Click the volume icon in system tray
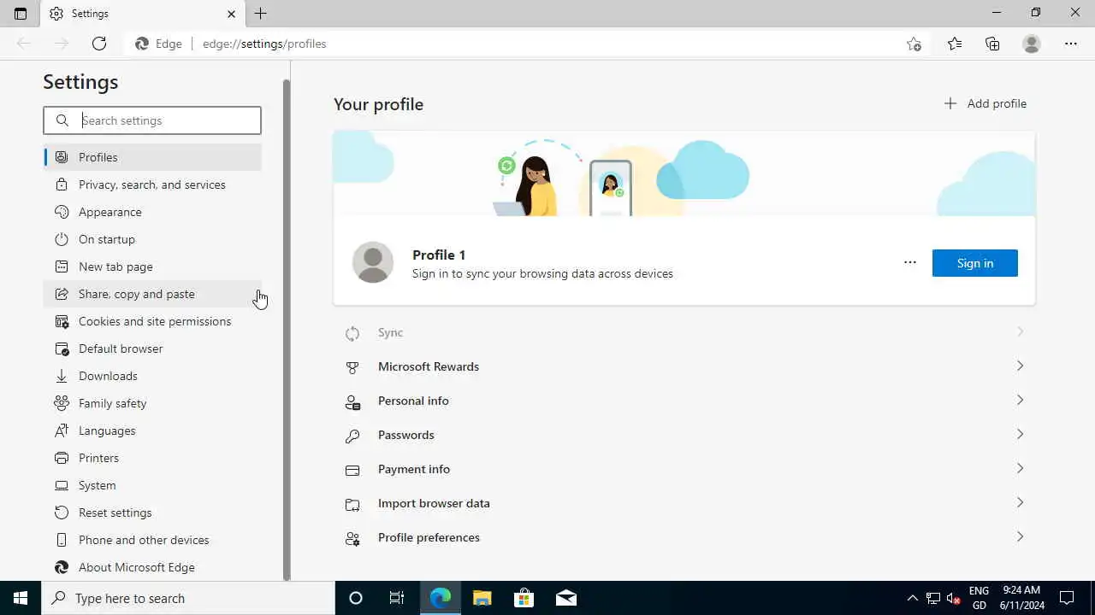Screen dimensions: 1095x615 point(954,598)
